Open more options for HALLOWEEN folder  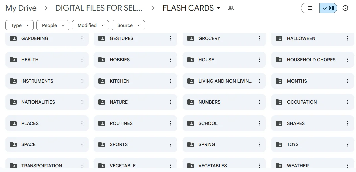click(348, 38)
